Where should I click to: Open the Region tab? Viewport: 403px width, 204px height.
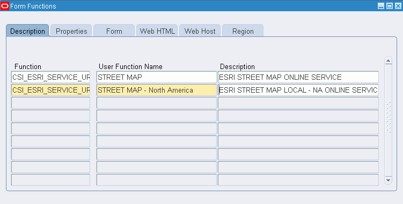[x=243, y=31]
